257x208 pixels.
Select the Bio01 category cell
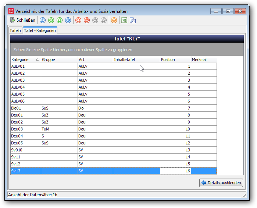pos(26,108)
